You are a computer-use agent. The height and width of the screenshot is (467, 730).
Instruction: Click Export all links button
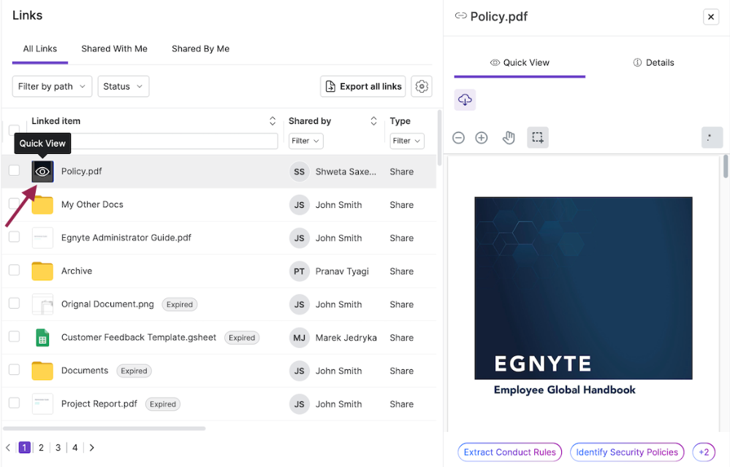point(363,86)
